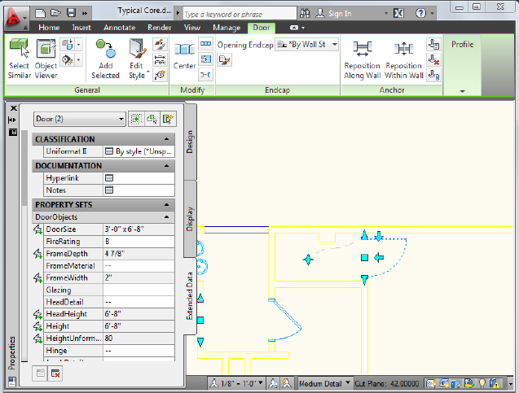Click the Add Selected icon

(x=105, y=49)
